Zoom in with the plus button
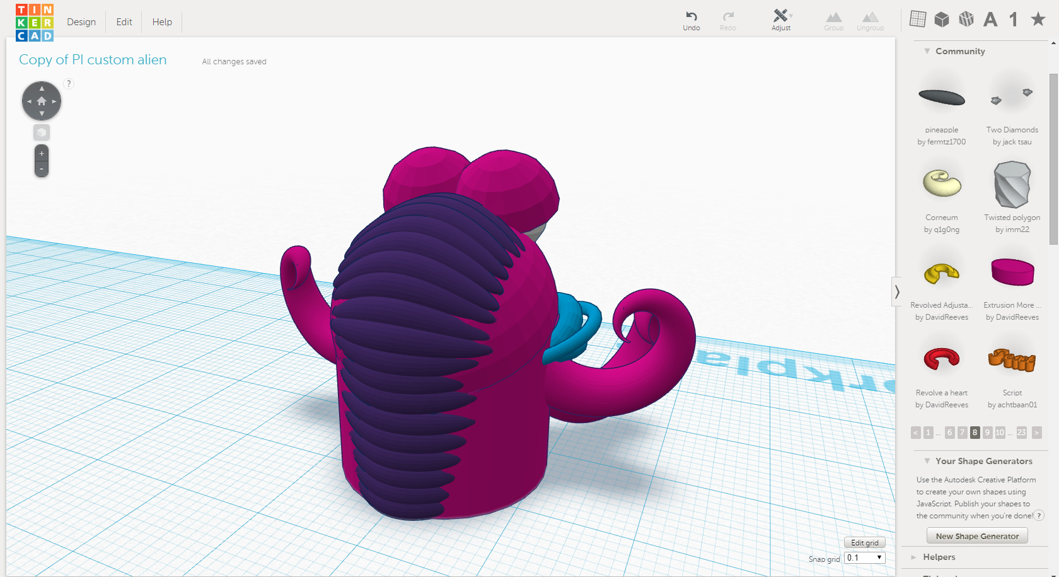 tap(42, 153)
